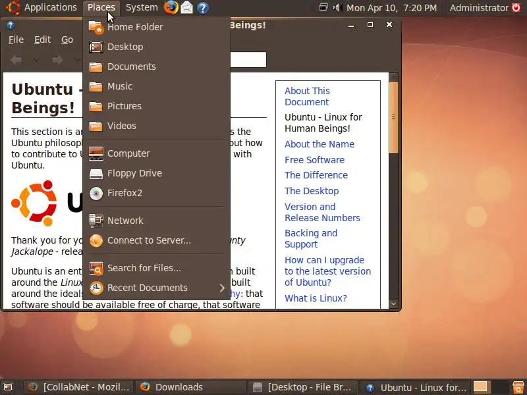Open The Desktop link

[x=312, y=191]
